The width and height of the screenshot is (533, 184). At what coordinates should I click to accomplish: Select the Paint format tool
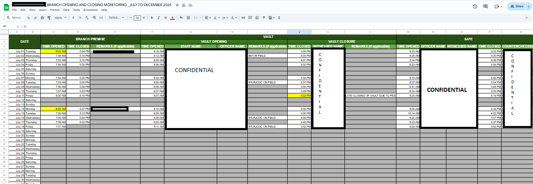49,18
